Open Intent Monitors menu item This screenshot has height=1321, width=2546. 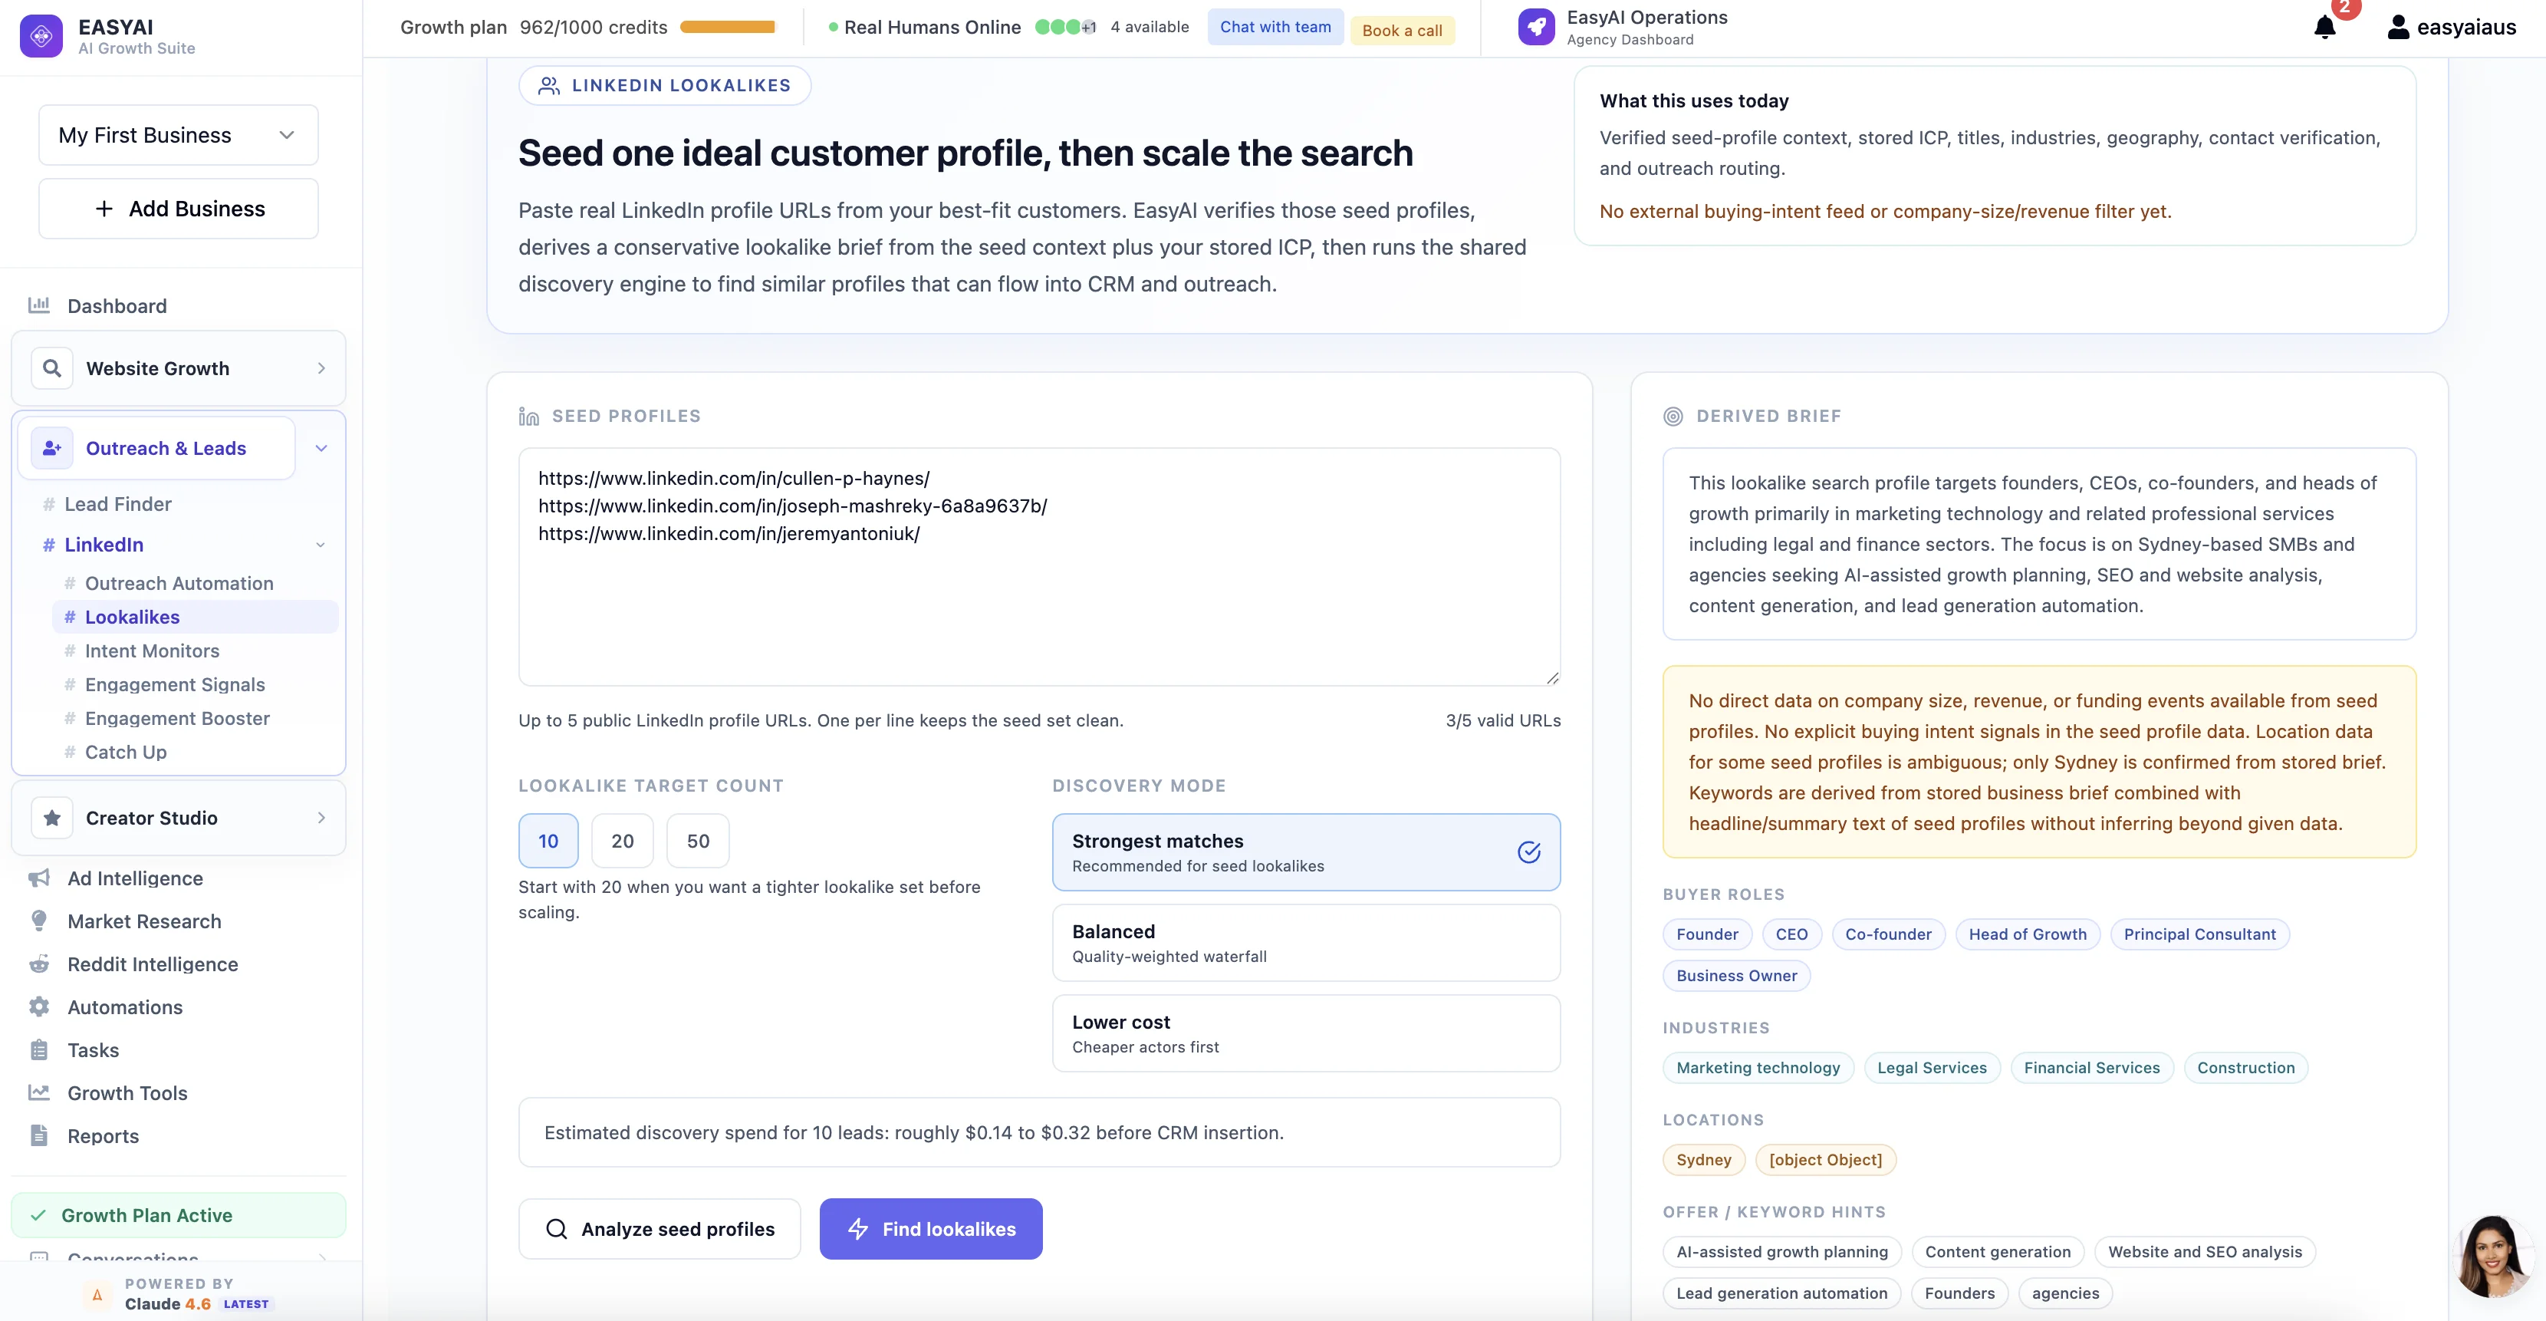point(152,651)
